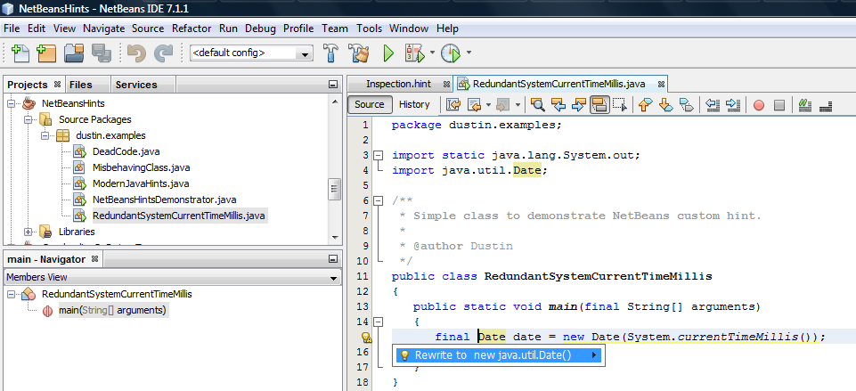Click Previous Bookmark icon
Screen dimensions: 856x391
646,104
